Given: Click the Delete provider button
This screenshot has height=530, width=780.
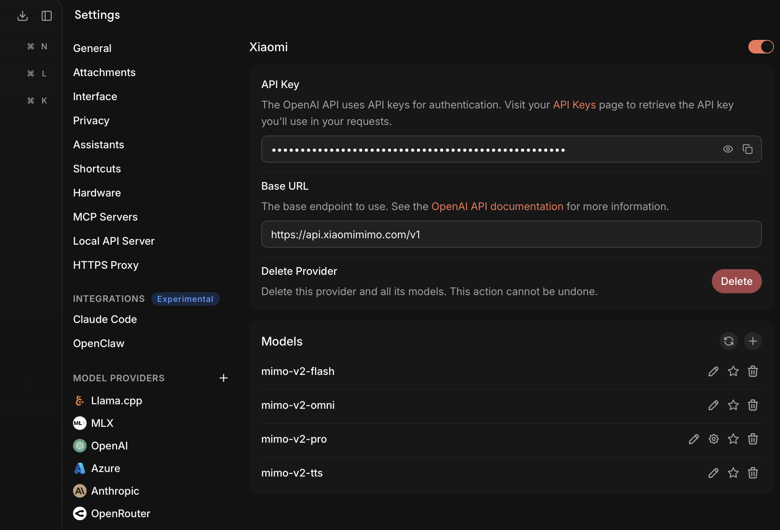Looking at the screenshot, I should tap(736, 281).
